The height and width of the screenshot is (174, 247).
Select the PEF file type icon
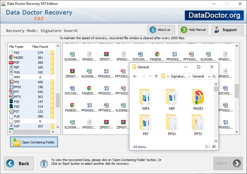click(11, 67)
